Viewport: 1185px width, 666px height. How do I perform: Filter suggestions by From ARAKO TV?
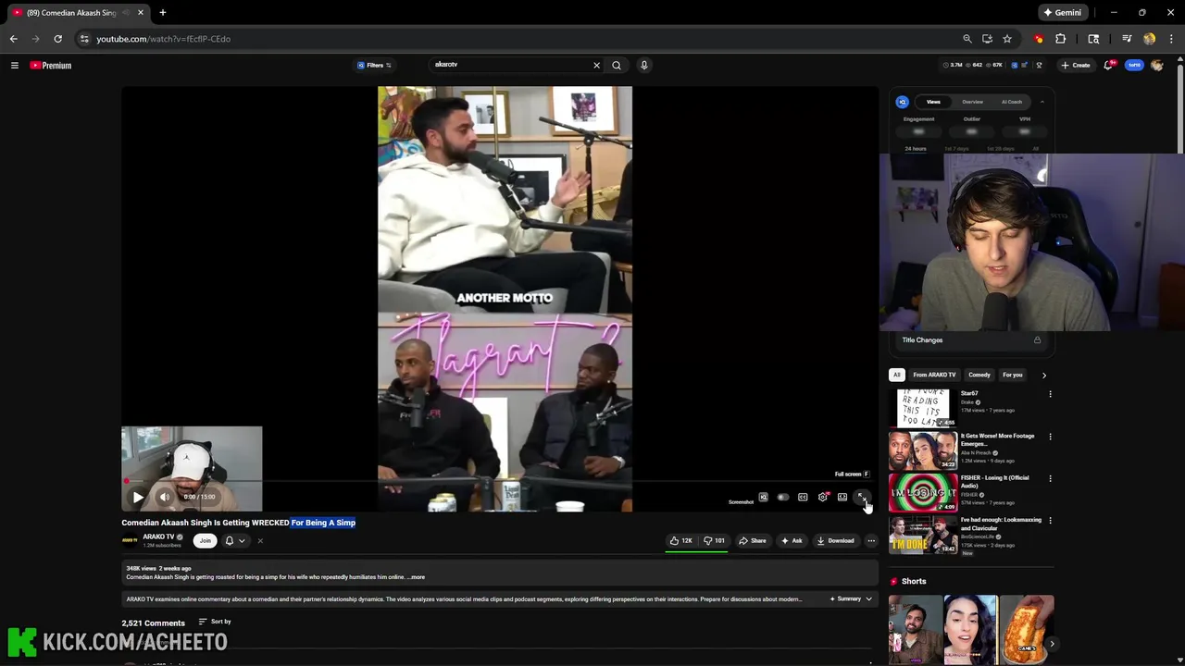click(934, 375)
